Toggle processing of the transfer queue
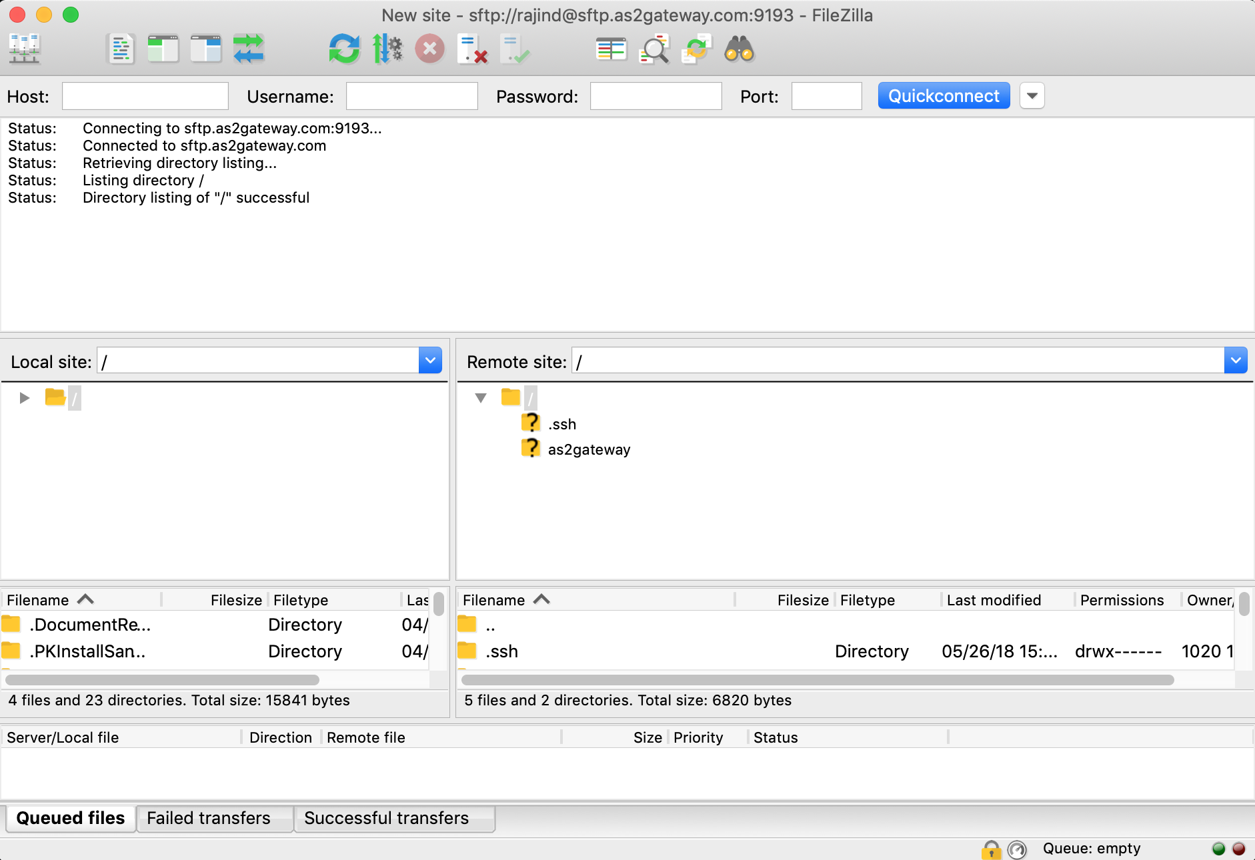 (x=387, y=49)
